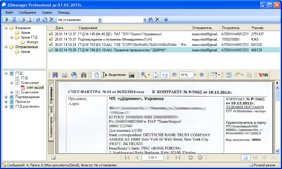Open help via blue question mark icon
The width and height of the screenshot is (282, 169).
click(166, 20)
